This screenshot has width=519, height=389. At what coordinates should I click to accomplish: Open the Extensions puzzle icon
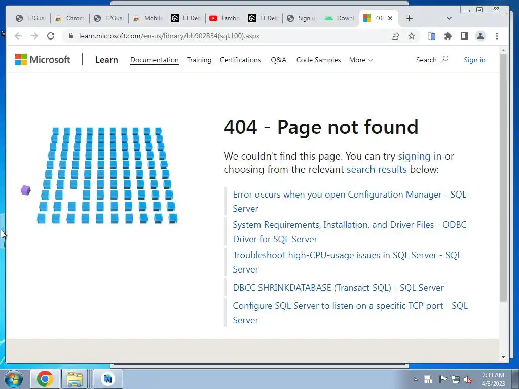tap(448, 36)
